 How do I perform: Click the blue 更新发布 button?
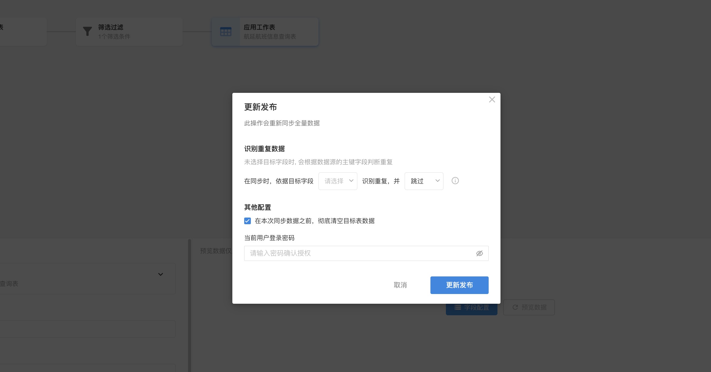point(459,285)
